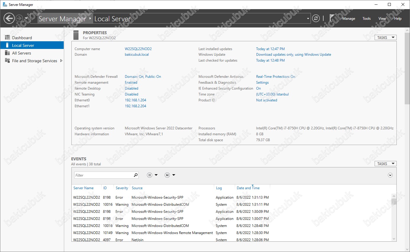Open the Help menu
Screen dimensions: 410x252
pyautogui.click(x=398, y=18)
